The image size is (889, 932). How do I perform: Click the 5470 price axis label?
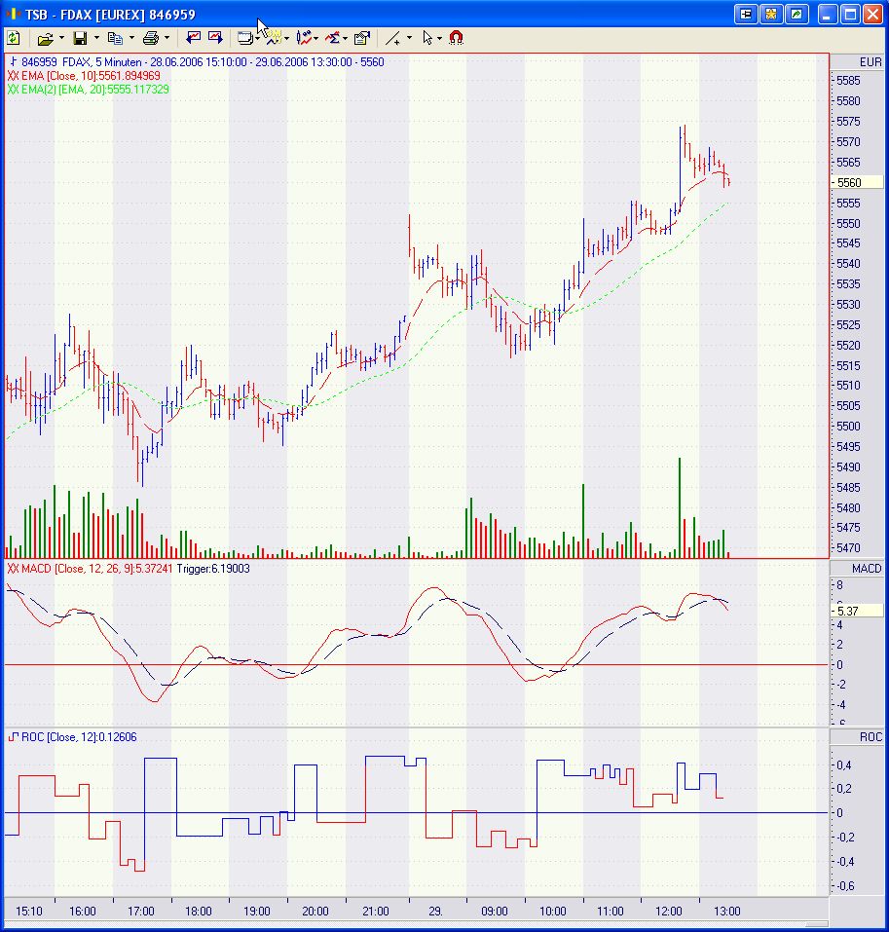[848, 547]
